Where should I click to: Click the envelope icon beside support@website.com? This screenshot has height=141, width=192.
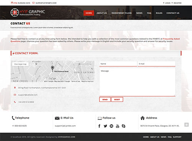pyautogui.click(x=15, y=95)
